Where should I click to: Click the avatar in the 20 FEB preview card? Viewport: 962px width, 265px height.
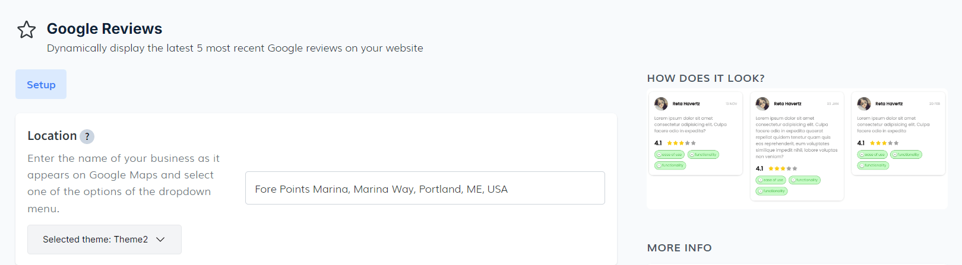click(x=864, y=104)
